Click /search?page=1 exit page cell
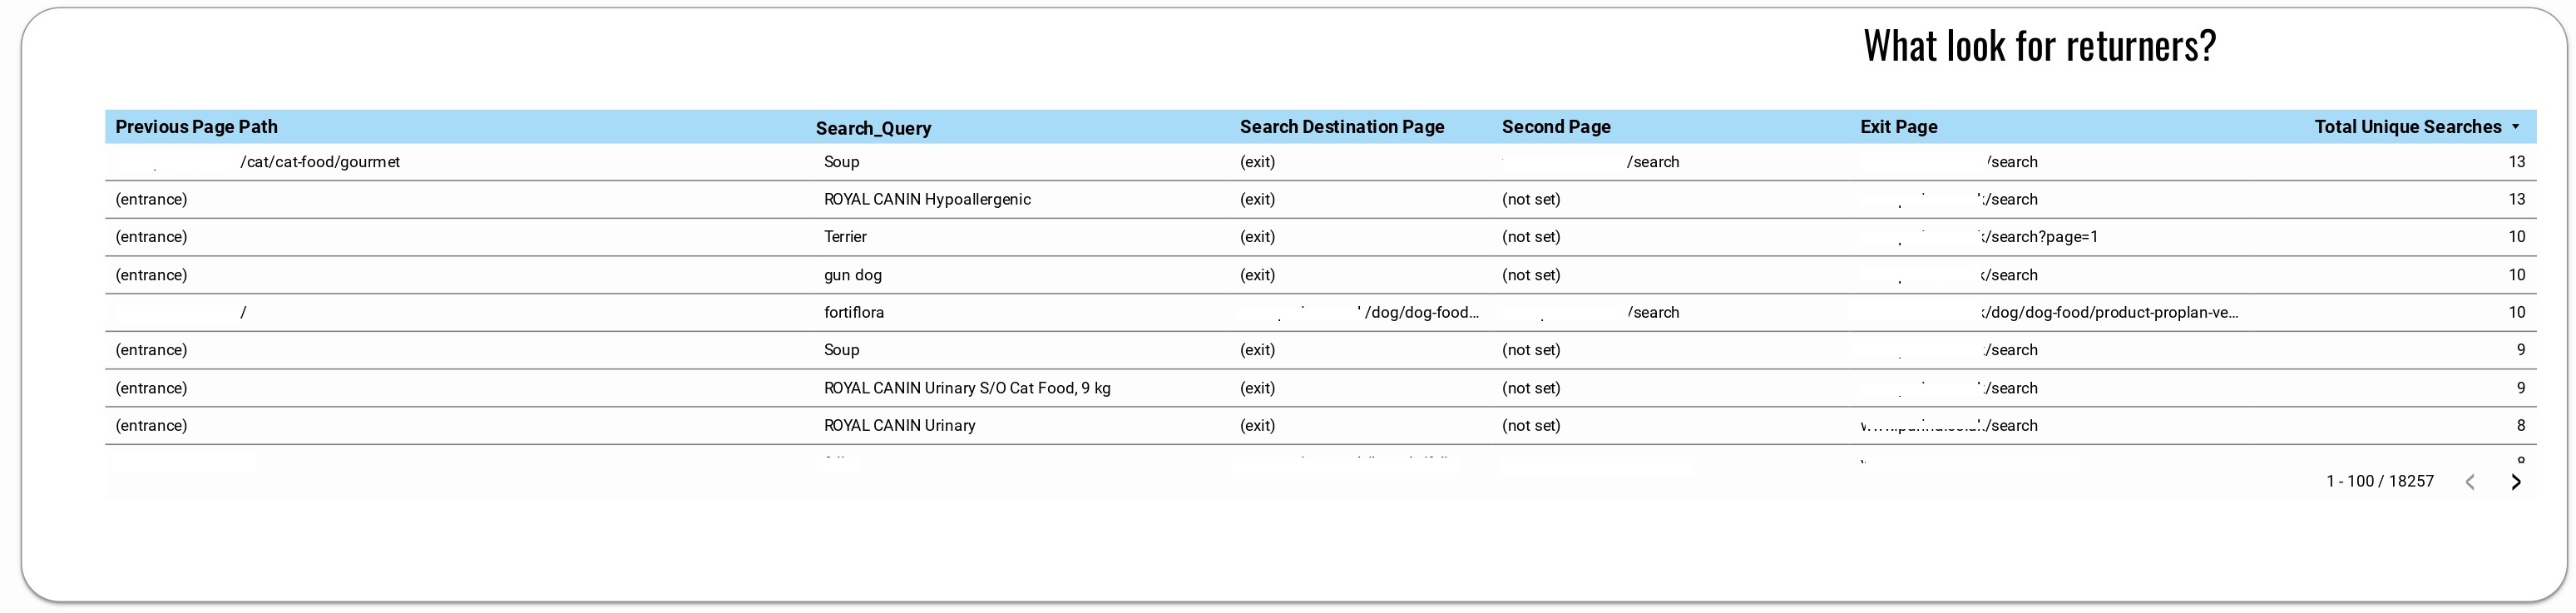Image resolution: width=2576 pixels, height=613 pixels. 2041,237
